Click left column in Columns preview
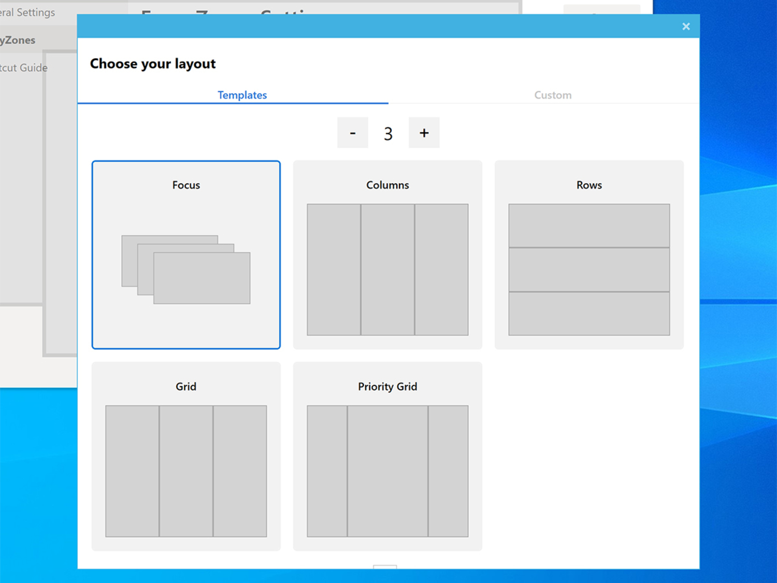 [x=334, y=269]
